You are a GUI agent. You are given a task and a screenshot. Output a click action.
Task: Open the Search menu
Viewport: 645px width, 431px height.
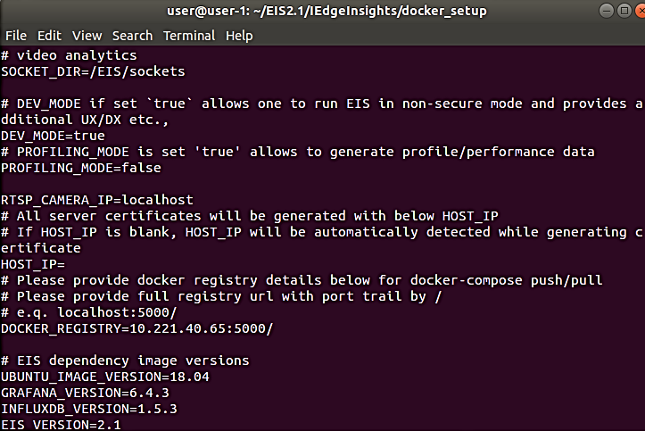132,36
